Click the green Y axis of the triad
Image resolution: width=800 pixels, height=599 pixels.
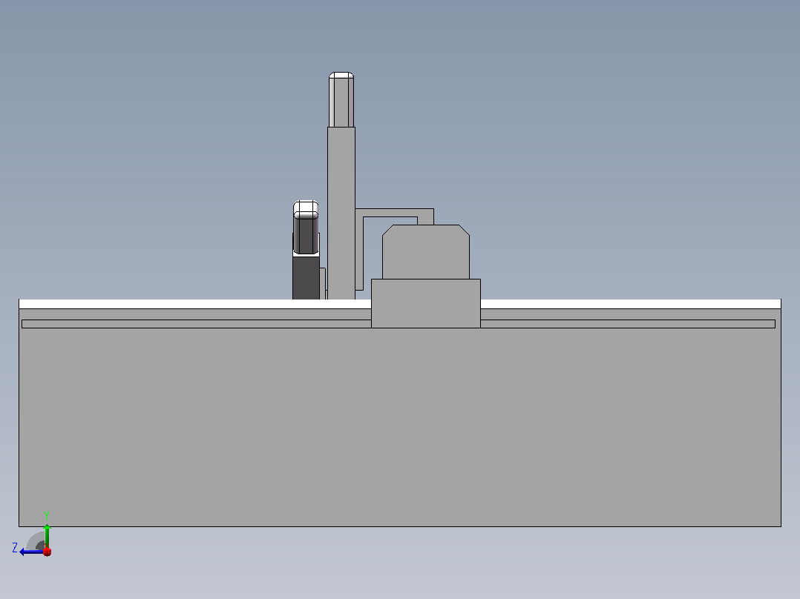(x=47, y=536)
